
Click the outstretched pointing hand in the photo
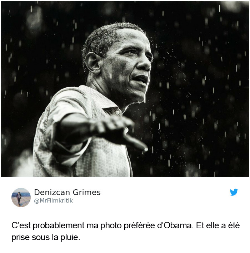tap(119, 131)
